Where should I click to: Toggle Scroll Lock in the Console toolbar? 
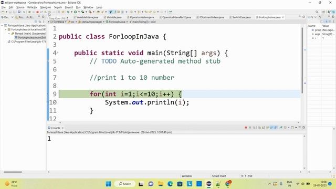[264, 128]
